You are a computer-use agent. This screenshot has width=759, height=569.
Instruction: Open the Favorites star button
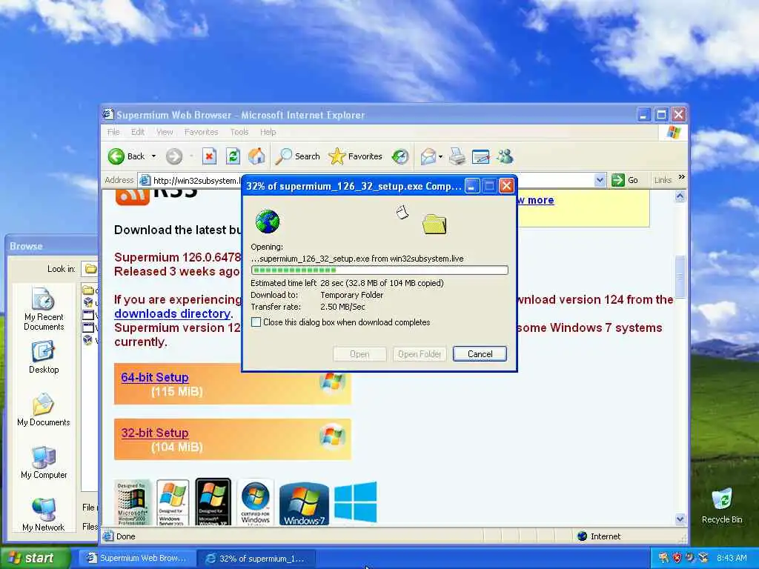click(355, 156)
